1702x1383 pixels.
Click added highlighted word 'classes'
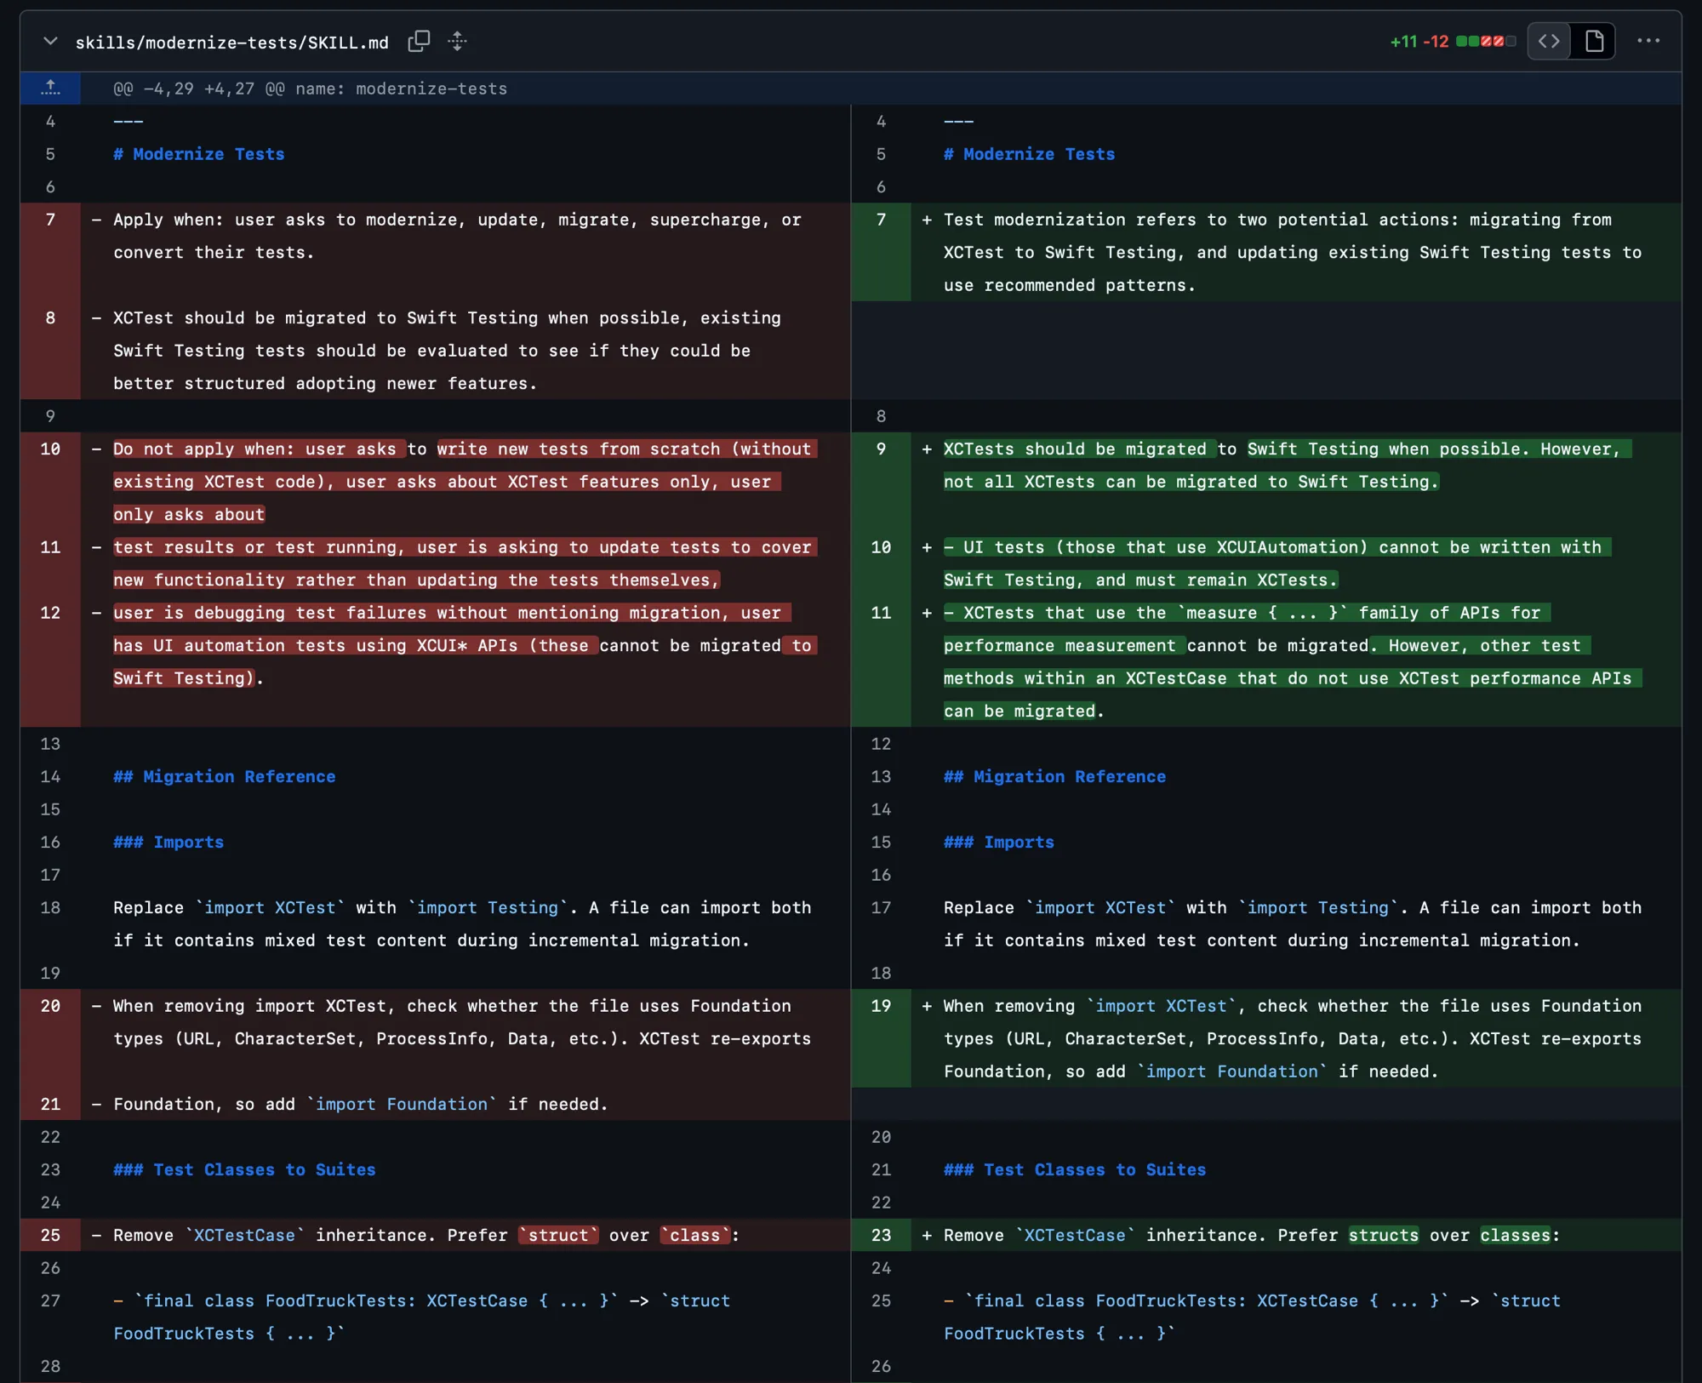coord(1515,1235)
